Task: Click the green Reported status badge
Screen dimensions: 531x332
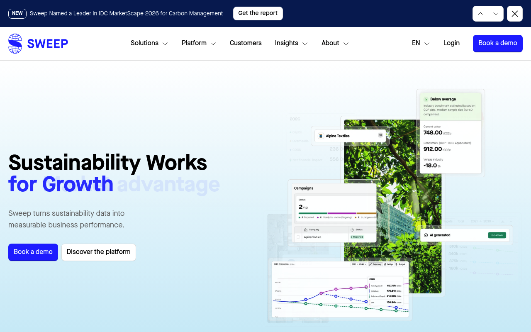Action: (357, 237)
